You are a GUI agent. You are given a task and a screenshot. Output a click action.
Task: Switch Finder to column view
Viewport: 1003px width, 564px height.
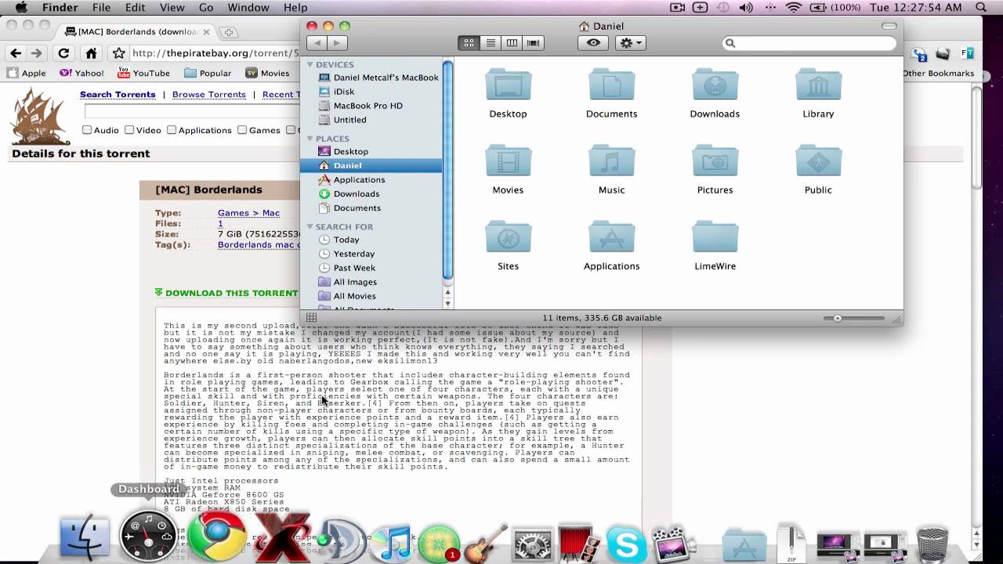(x=512, y=43)
